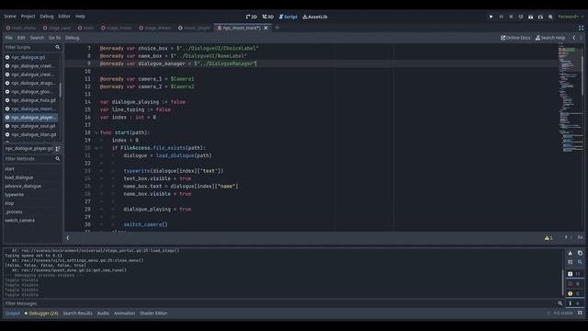The image size is (588, 331).
Task: Open the Scene menu
Action: pyautogui.click(x=10, y=17)
